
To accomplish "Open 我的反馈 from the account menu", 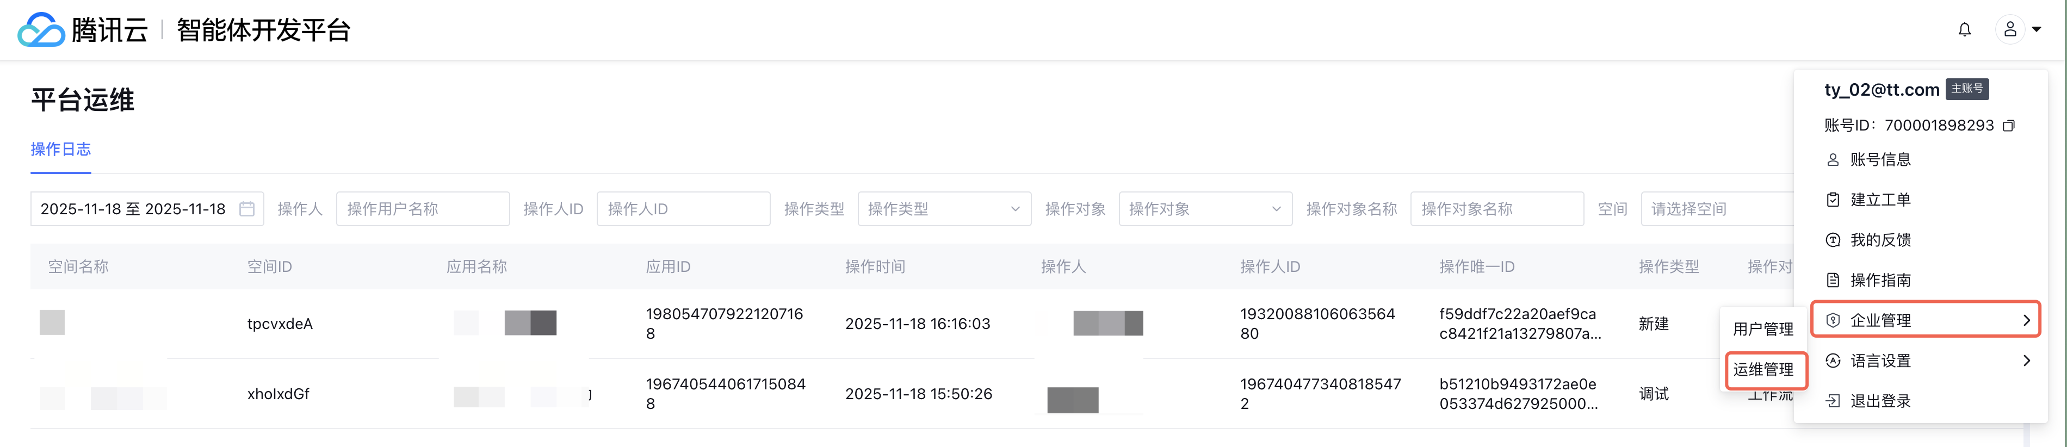I will pos(1880,240).
